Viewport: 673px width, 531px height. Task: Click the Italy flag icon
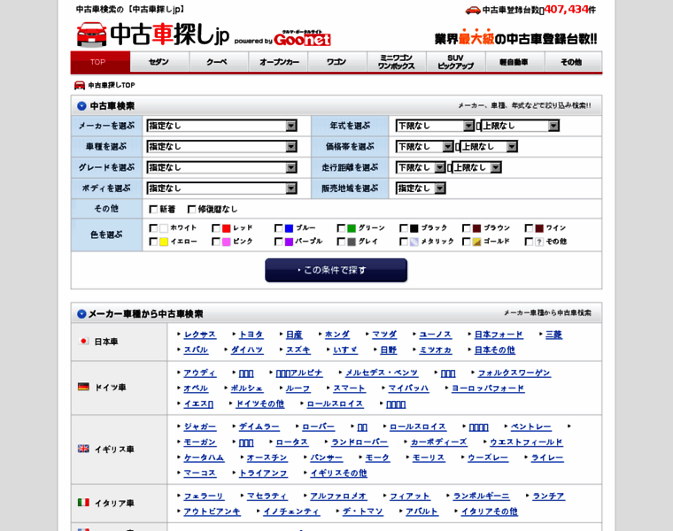tap(83, 503)
